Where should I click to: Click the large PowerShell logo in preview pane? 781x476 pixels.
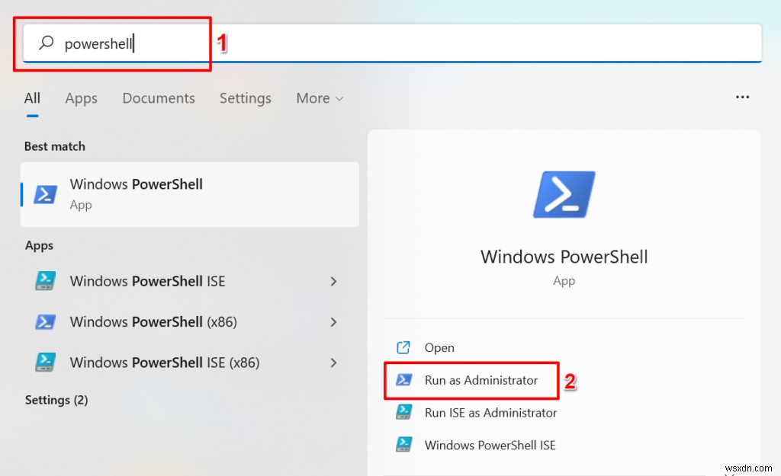pos(564,193)
